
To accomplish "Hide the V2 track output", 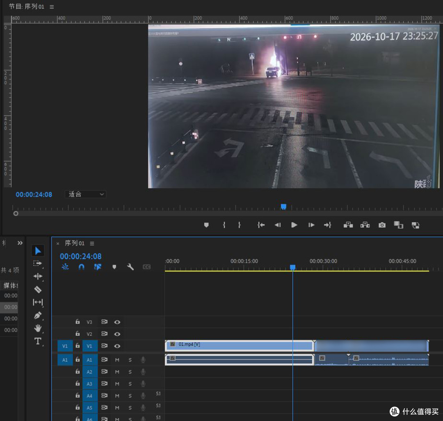I will [x=117, y=334].
